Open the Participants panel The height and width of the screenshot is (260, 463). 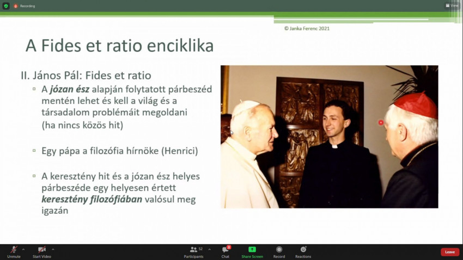coord(193,251)
